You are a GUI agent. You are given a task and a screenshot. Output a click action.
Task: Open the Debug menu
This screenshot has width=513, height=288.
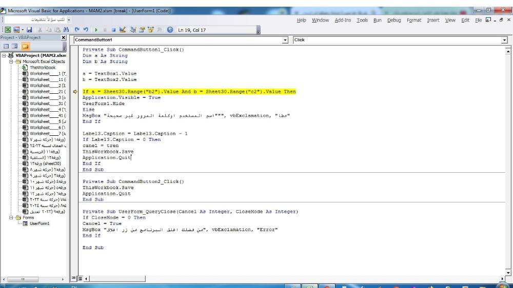394,20
